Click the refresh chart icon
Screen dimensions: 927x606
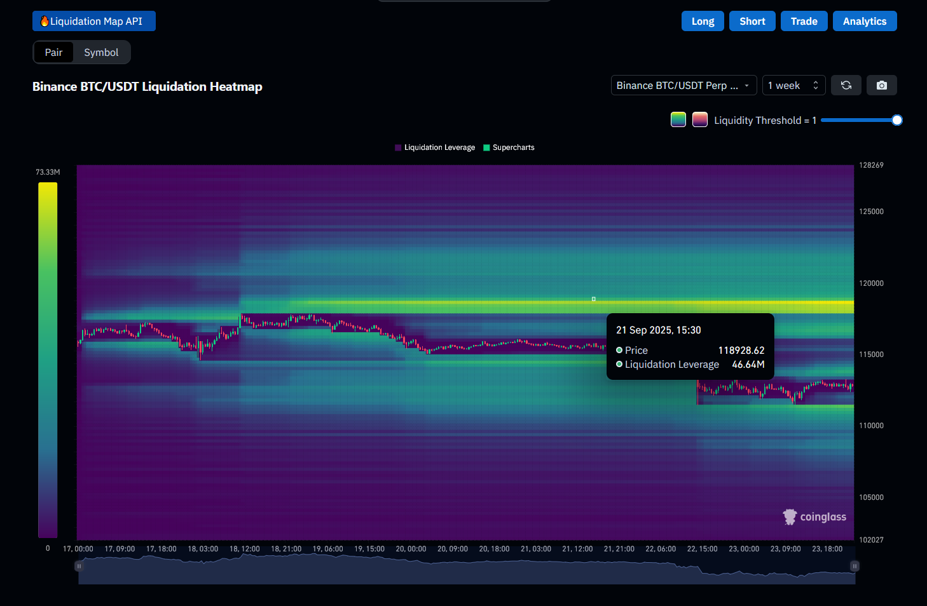(846, 85)
